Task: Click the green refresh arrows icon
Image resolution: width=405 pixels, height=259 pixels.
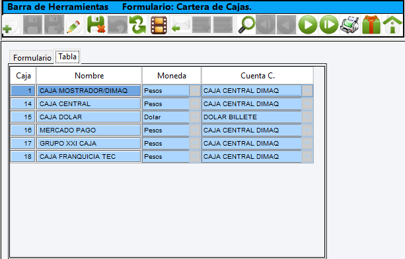Action: (x=137, y=25)
